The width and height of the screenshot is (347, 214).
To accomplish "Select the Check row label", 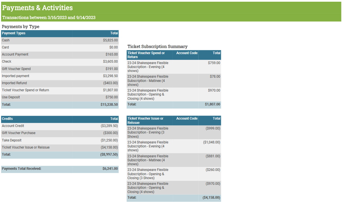I will click(7, 62).
